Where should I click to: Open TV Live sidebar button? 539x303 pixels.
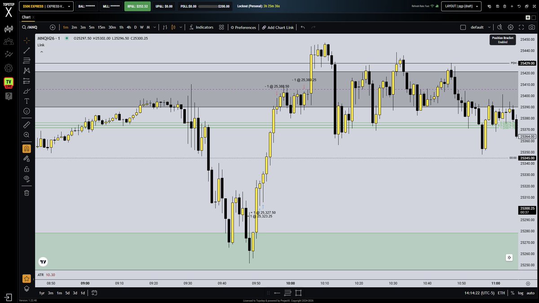pos(9,82)
